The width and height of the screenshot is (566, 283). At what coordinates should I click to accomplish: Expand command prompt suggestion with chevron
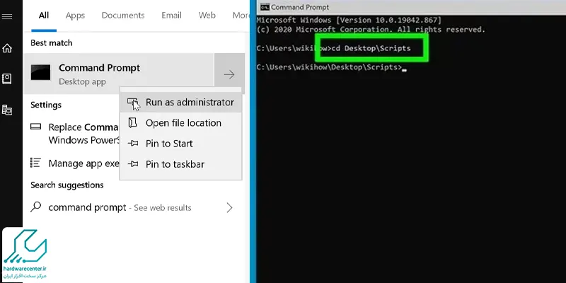click(229, 207)
